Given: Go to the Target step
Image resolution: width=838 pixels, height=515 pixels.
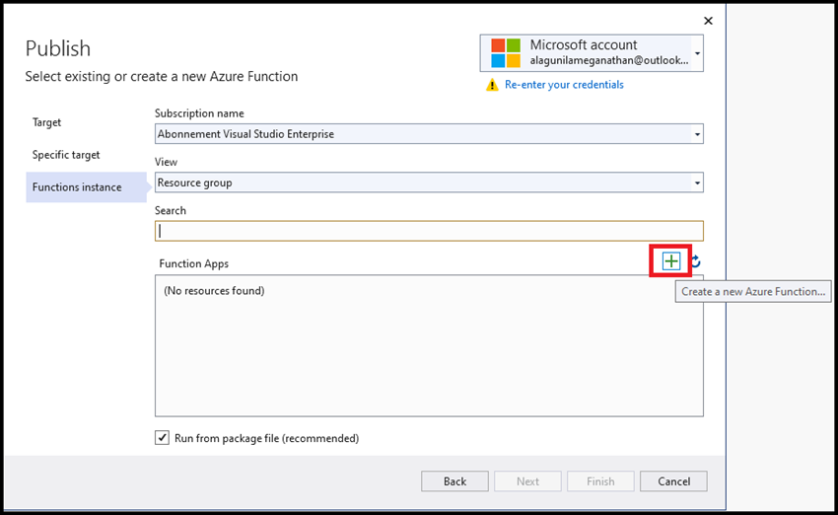Looking at the screenshot, I should 46,122.
